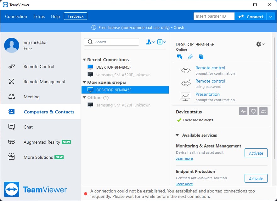Click the chat message icon for DESKTOP-9FMB45F
The width and height of the screenshot is (277, 201).
pos(180,57)
